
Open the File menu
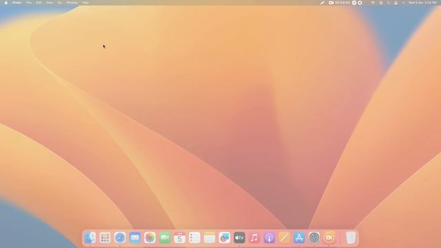29,3
